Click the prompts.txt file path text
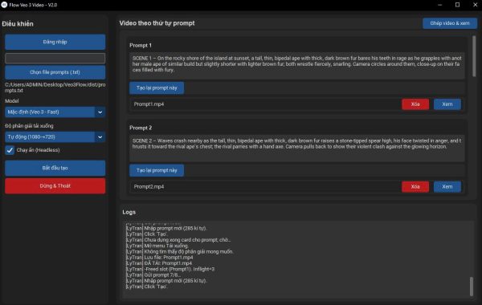The width and height of the screenshot is (482, 305). coord(55,87)
